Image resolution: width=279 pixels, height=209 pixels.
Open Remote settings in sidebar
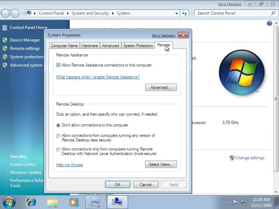25,48
